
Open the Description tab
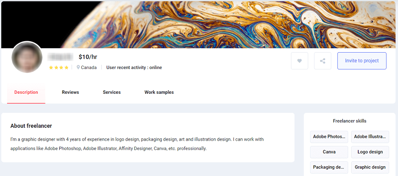26,92
